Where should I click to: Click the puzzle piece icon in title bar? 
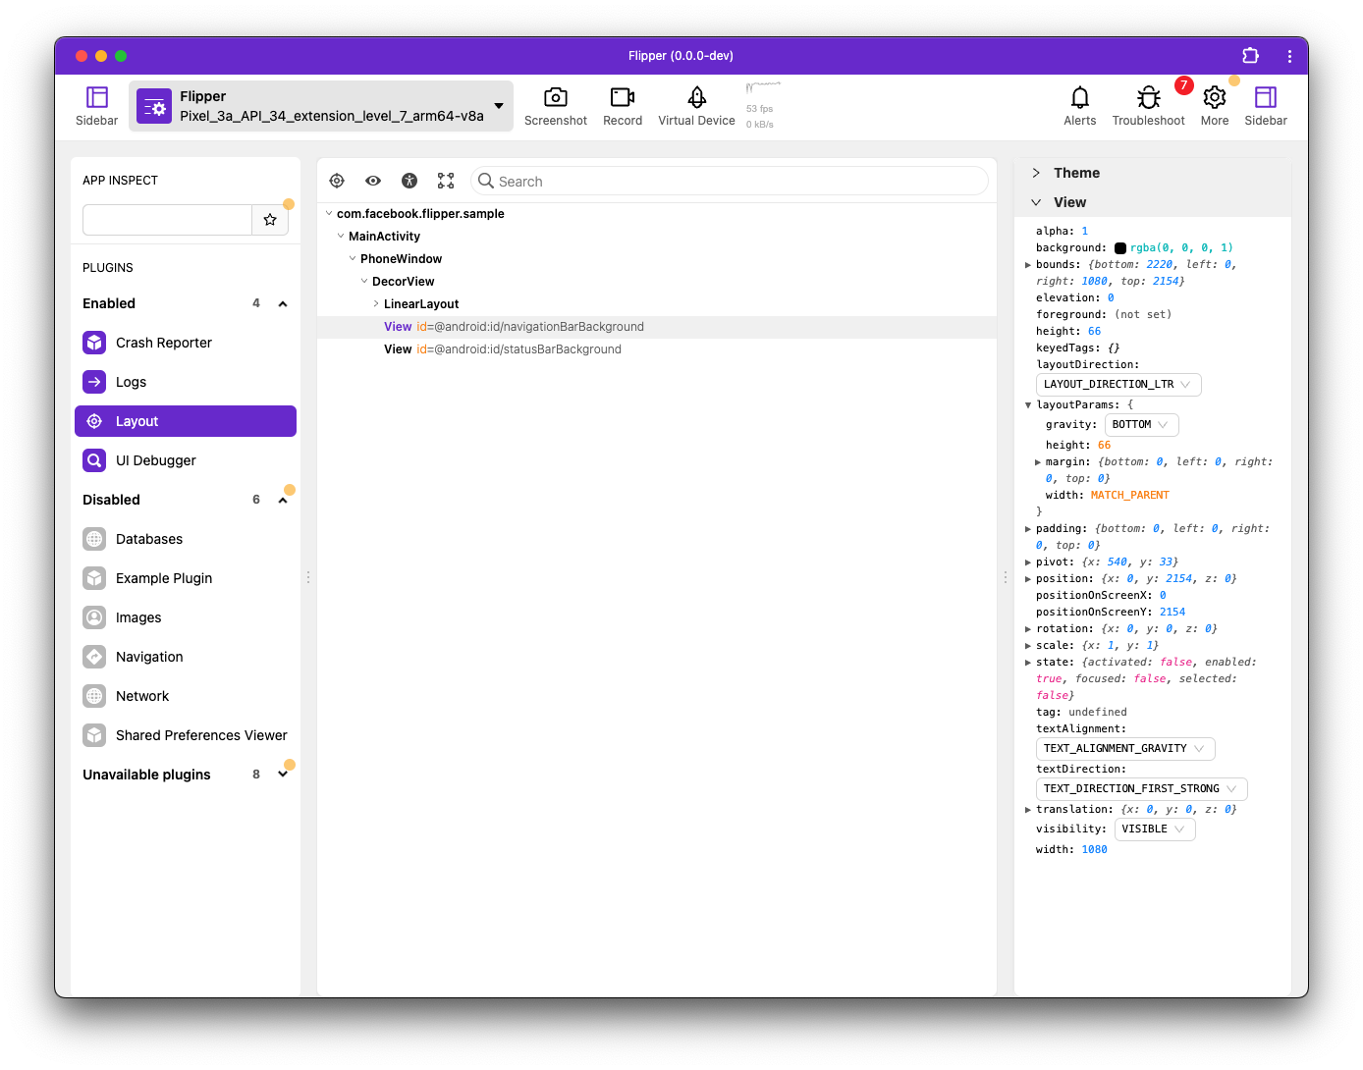point(1250,56)
